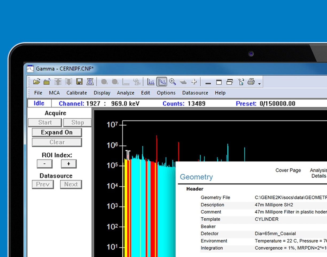327x257 pixels.
Task: Click the yellow ROI band in spectrum
Action: pyautogui.click(x=126, y=207)
